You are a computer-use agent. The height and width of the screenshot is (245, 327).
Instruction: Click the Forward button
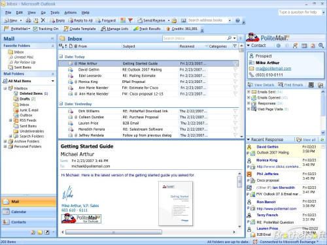106,20
